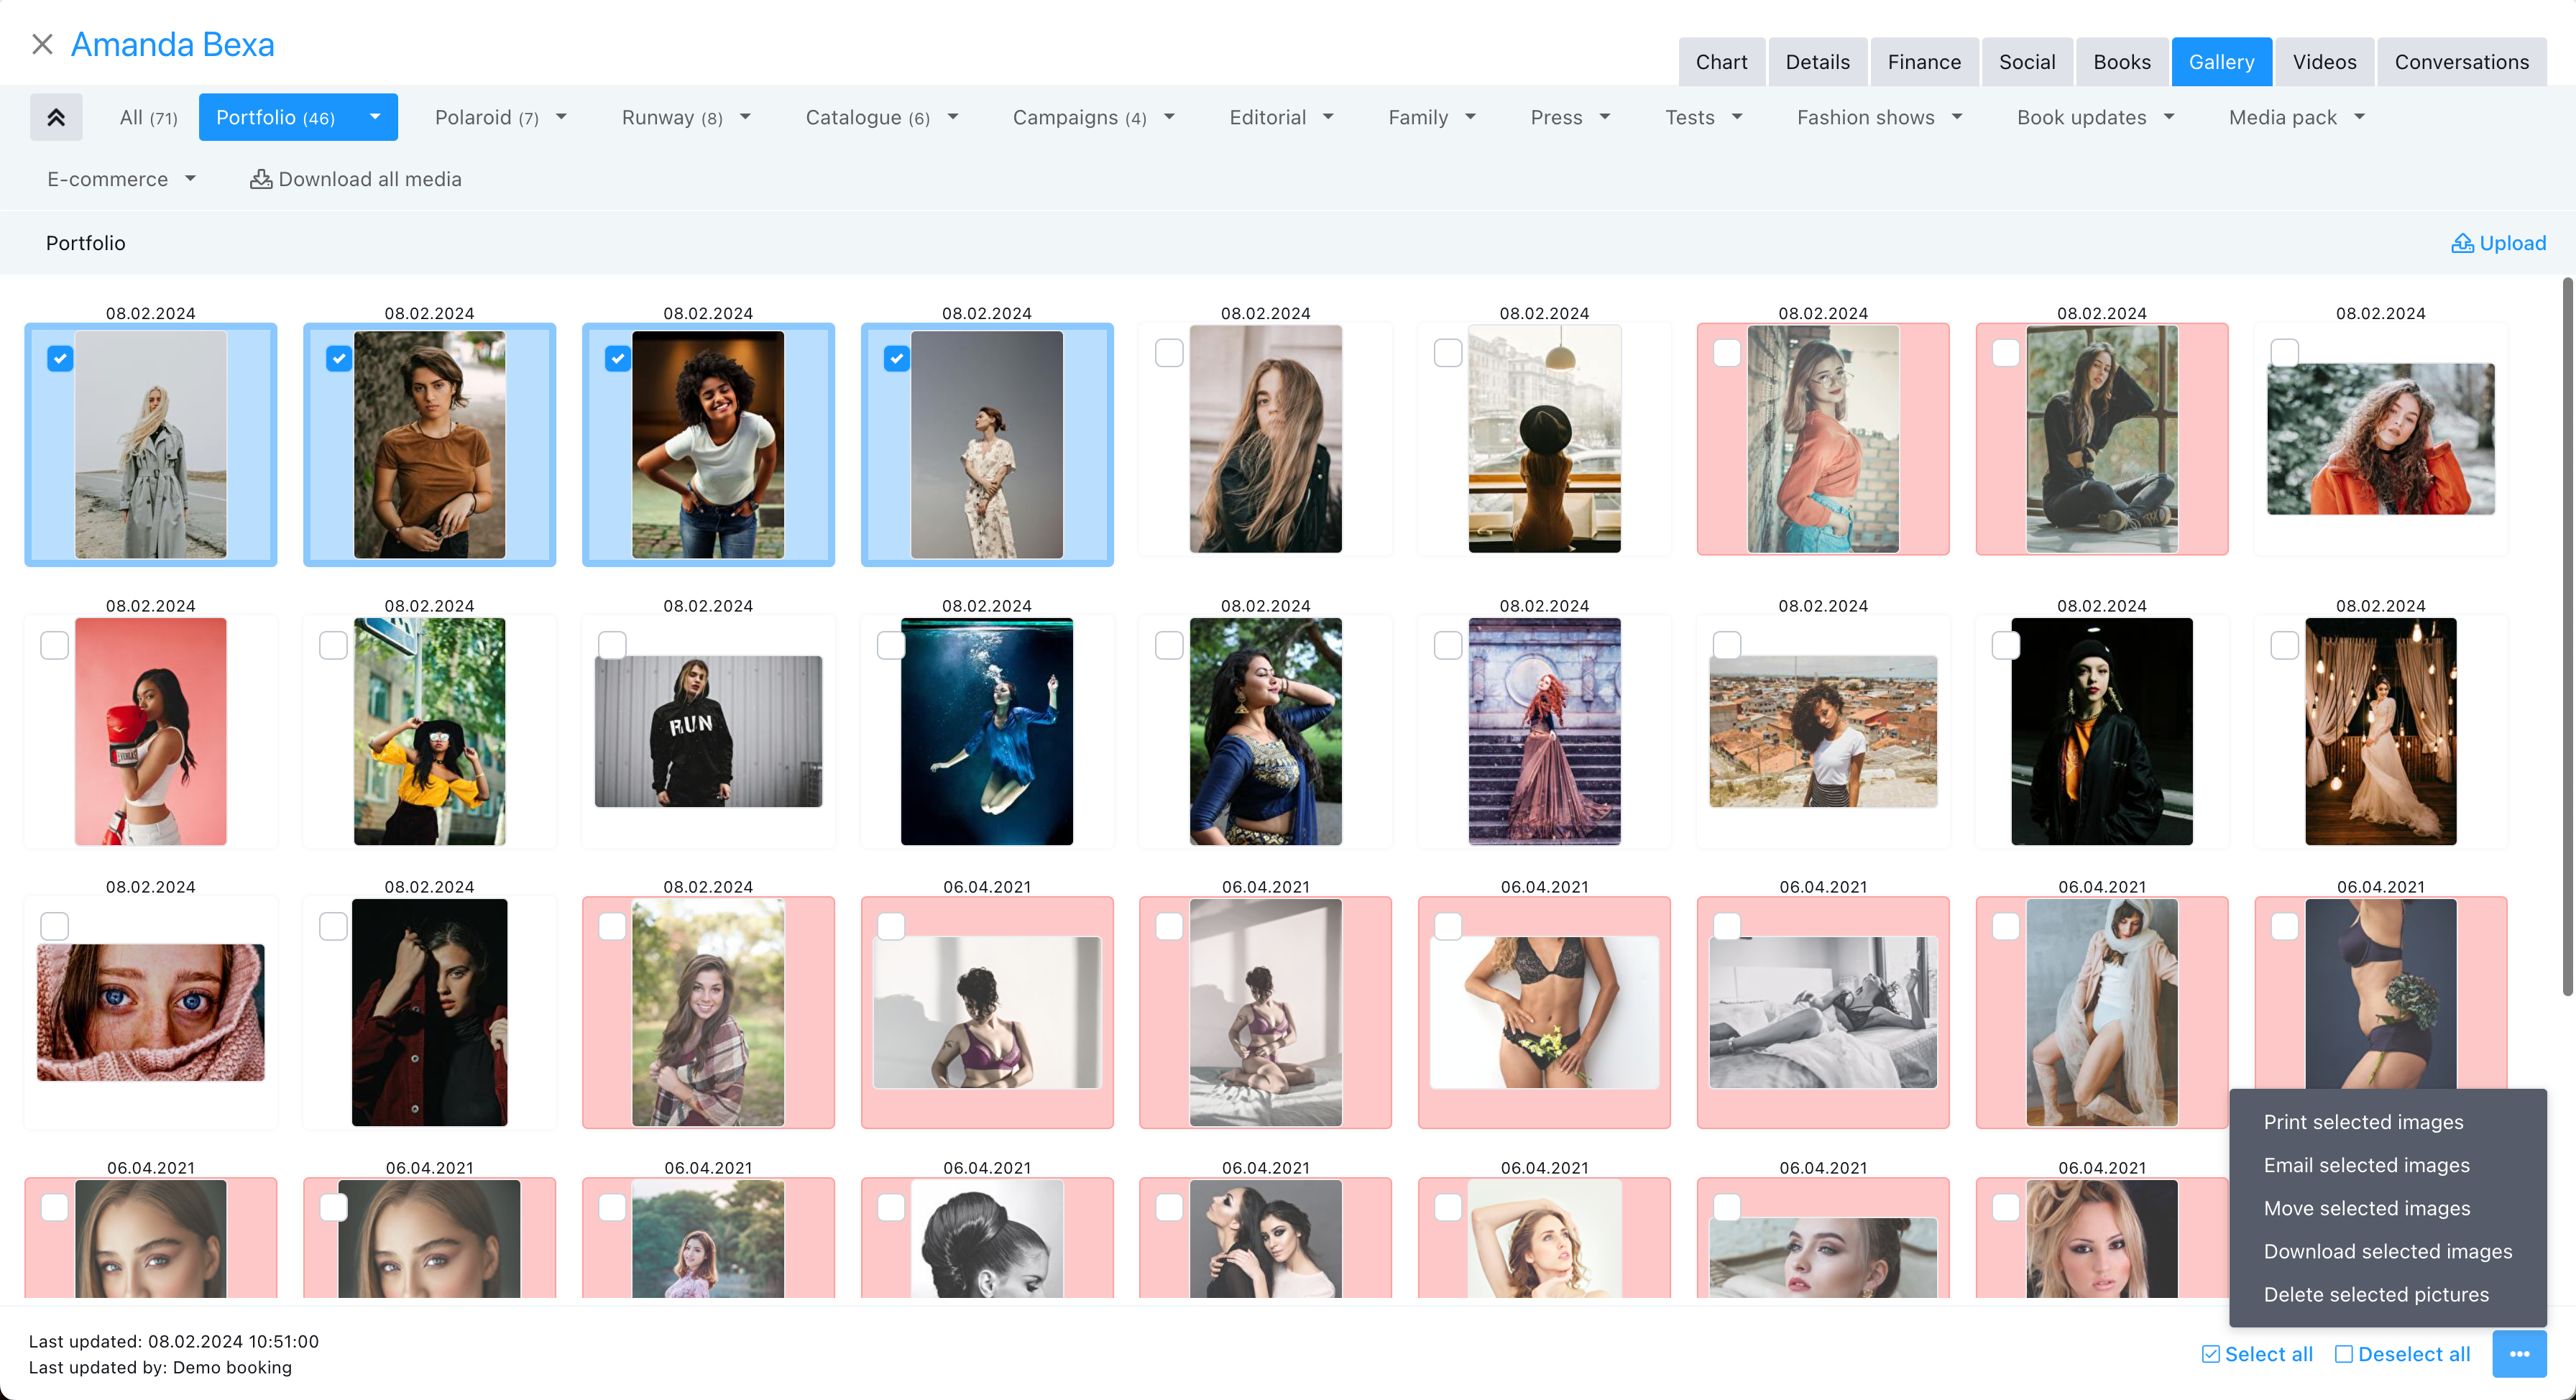Click the Select all checkmark icon
The image size is (2576, 1400).
pyautogui.click(x=2211, y=1354)
